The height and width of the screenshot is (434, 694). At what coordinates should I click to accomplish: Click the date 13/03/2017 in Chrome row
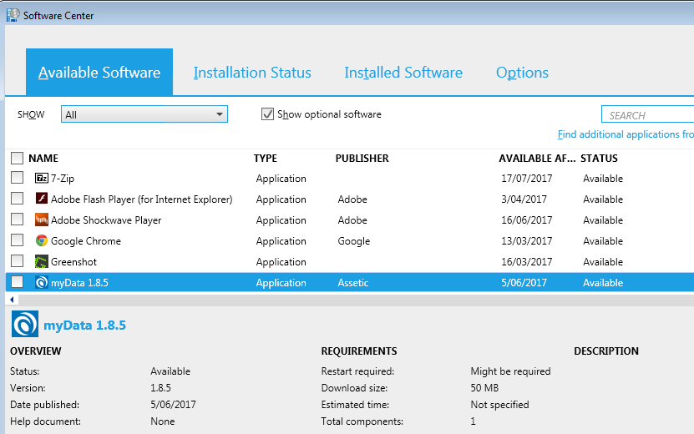click(x=527, y=240)
